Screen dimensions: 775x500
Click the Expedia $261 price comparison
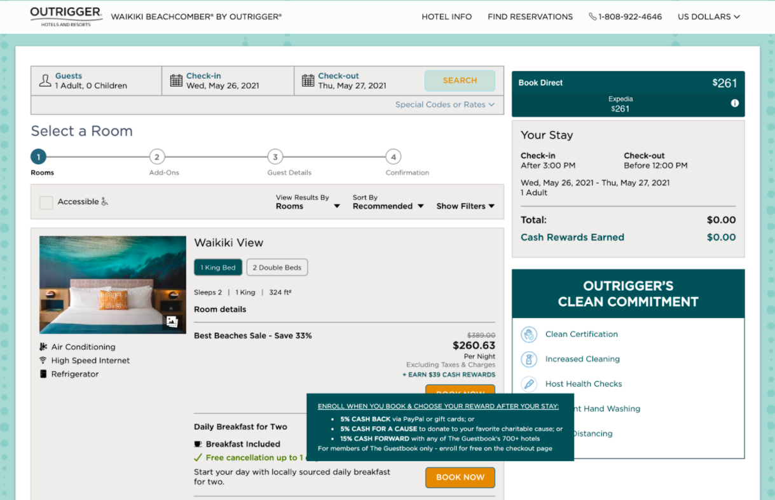621,104
